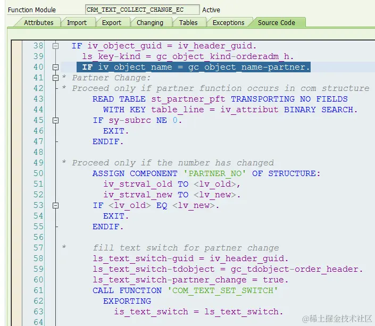The width and height of the screenshot is (375, 326).
Task: Click comment 'fill text switch for partner change'
Action: pos(186,248)
